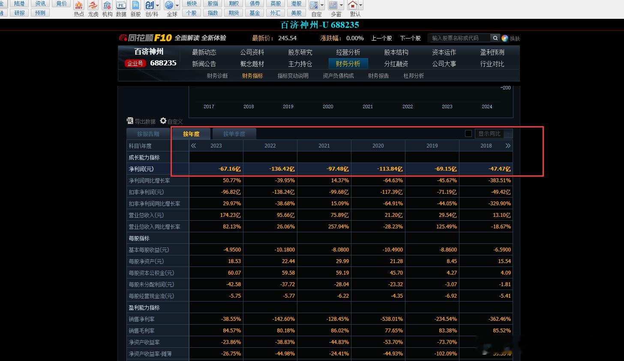Toggle the 显示同比 checkbox
Viewport: 624px width, 361px height.
[468, 133]
